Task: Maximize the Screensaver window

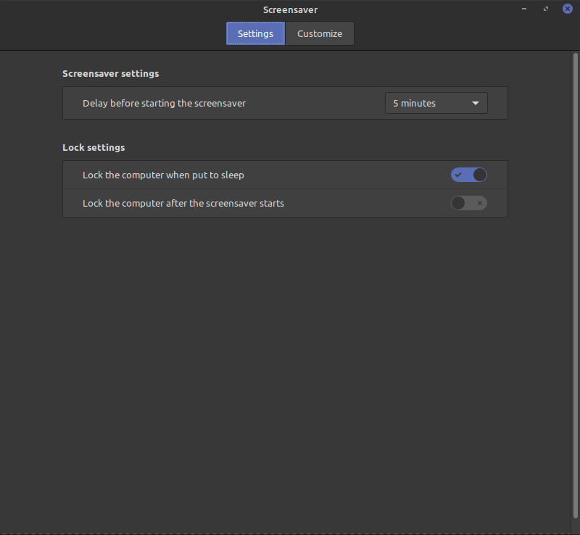Action: [x=546, y=9]
